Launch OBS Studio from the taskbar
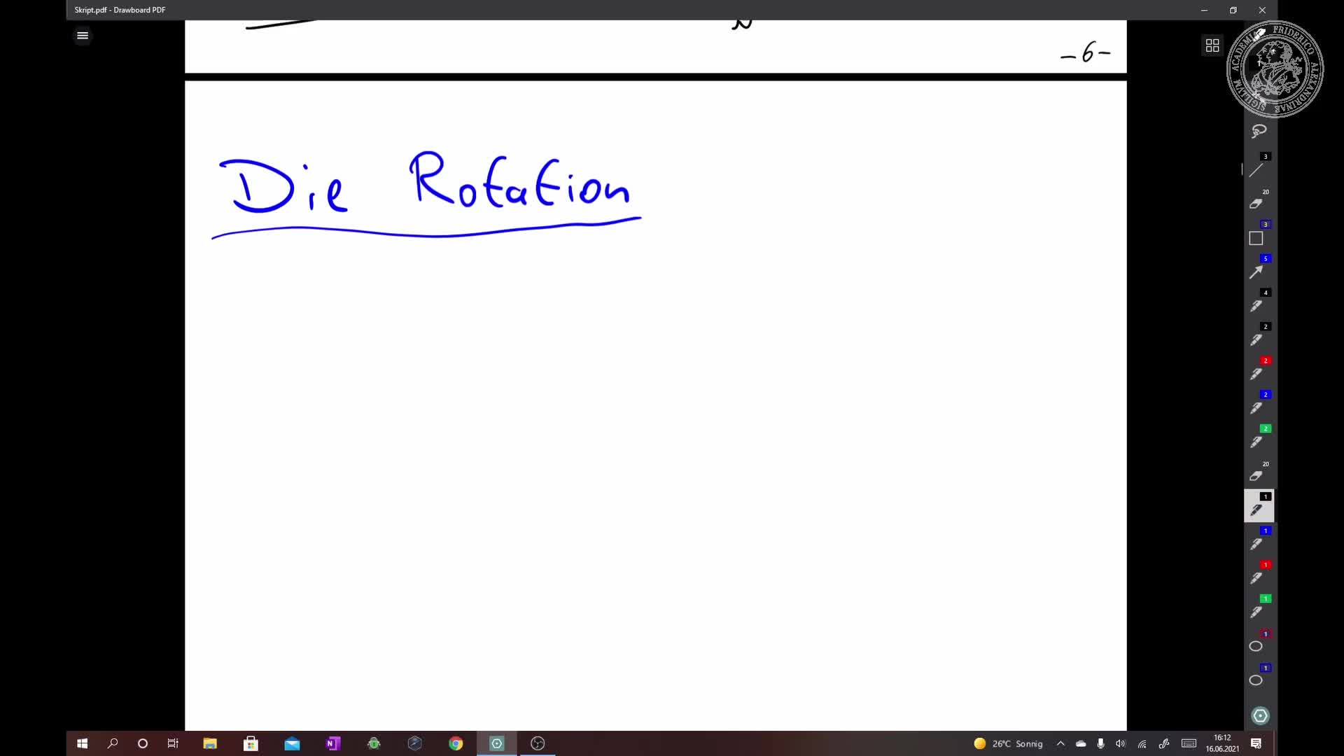This screenshot has width=1344, height=756. (x=537, y=743)
